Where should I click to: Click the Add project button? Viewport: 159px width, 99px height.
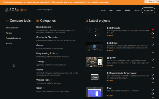click(x=148, y=10)
